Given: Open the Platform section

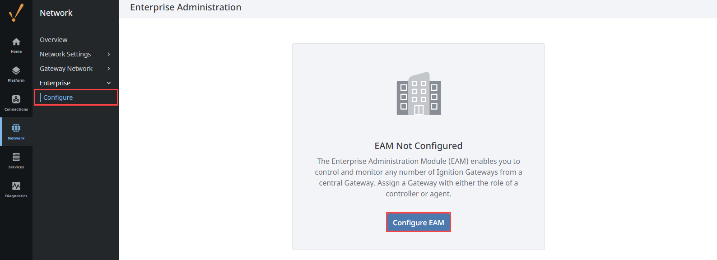Looking at the screenshot, I should 16,74.
